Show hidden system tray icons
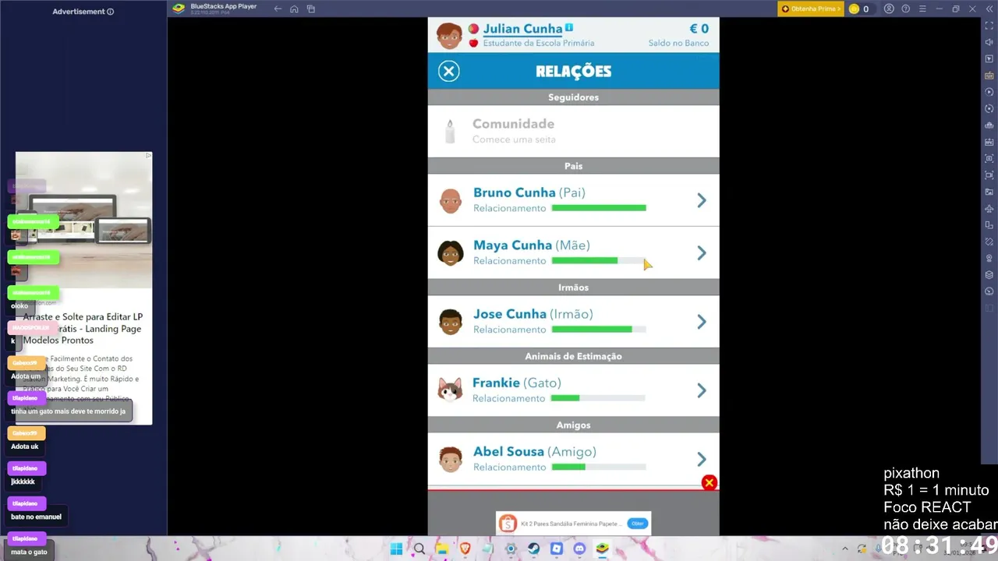 coord(844,549)
